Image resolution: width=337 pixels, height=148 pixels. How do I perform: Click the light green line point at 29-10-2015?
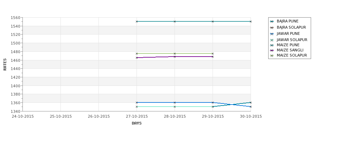213,53
